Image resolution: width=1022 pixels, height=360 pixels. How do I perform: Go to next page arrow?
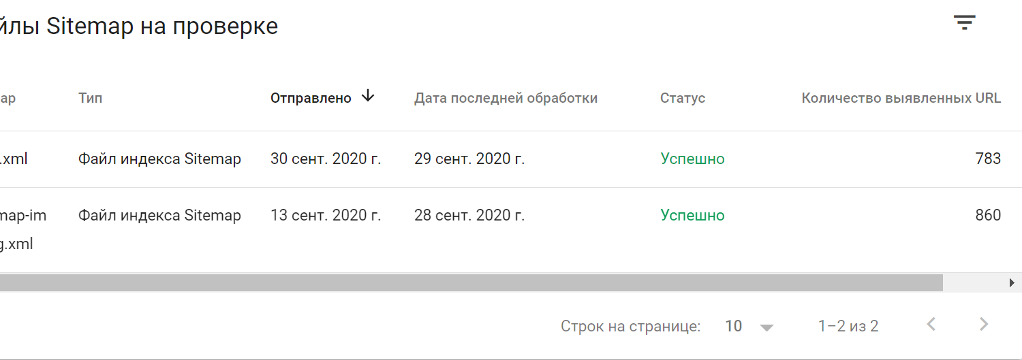pos(983,325)
